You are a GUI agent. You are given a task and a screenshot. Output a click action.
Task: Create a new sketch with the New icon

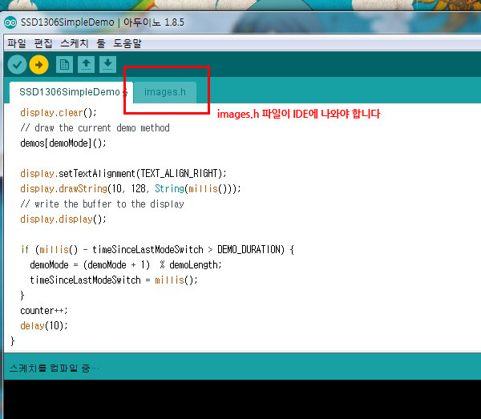coord(64,65)
